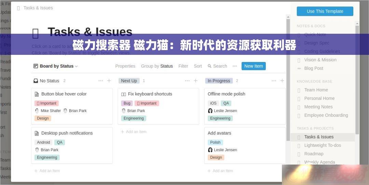This screenshot has height=185, width=369.
Task: Open the Add avatars card
Action: [245, 145]
